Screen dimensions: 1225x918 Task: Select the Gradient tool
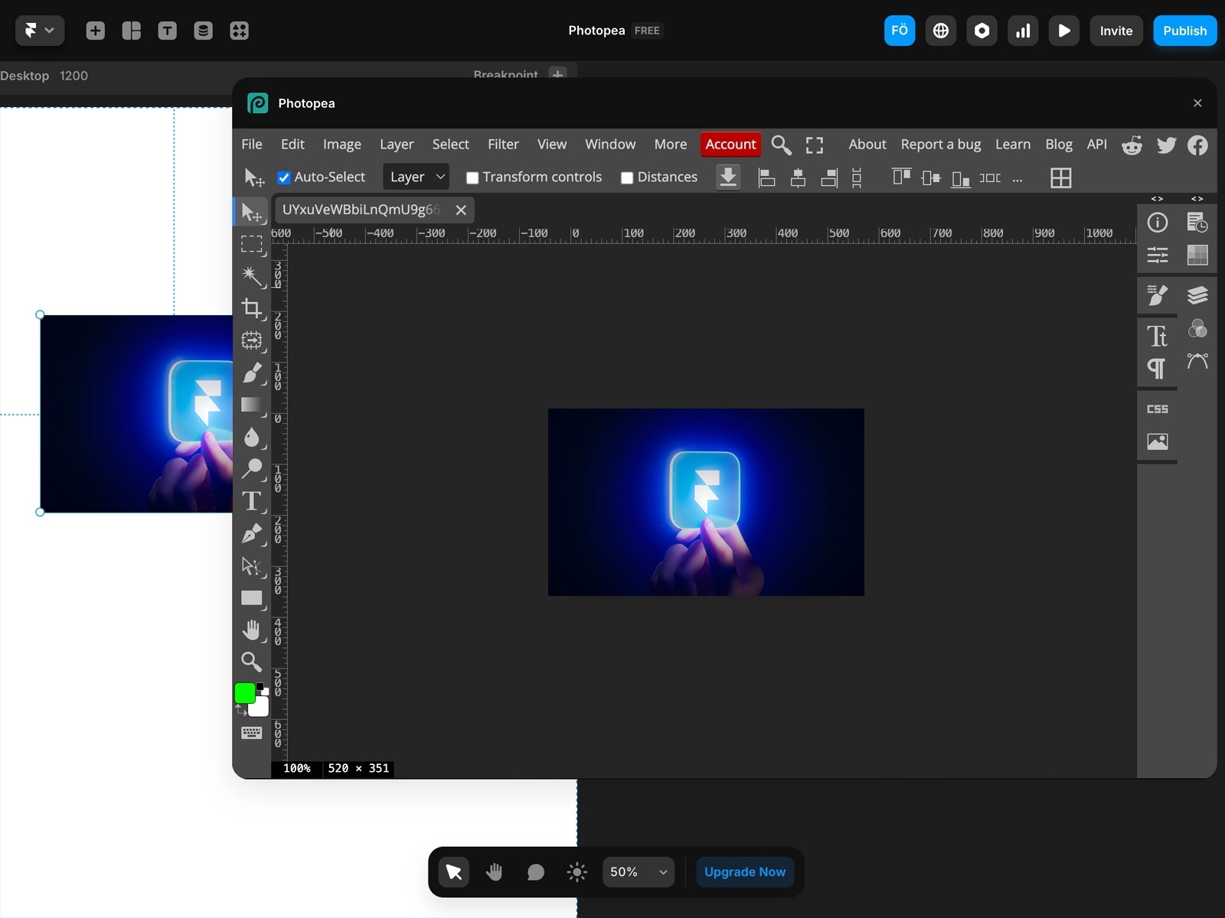tap(253, 405)
